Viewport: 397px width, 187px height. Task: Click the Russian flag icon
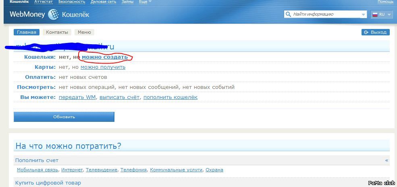tap(375, 14)
